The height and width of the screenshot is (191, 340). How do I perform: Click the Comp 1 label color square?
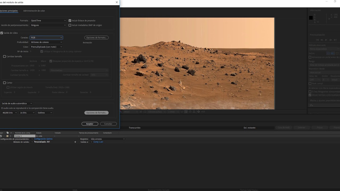click(7, 136)
